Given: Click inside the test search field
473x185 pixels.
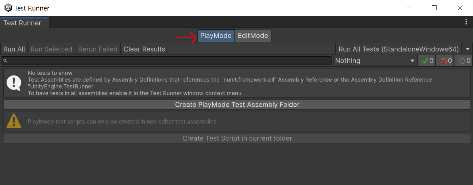Looking at the screenshot, I should (166, 60).
